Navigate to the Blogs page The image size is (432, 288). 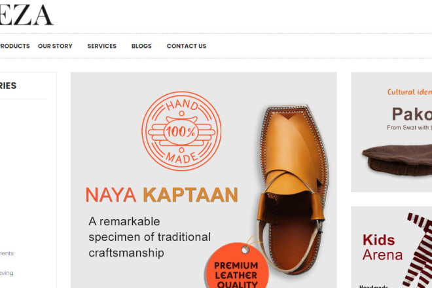[141, 46]
